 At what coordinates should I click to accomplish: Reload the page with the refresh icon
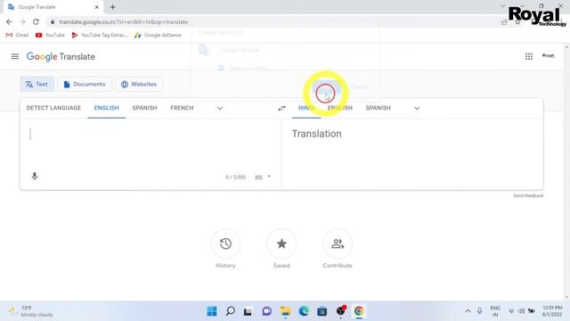(36, 21)
